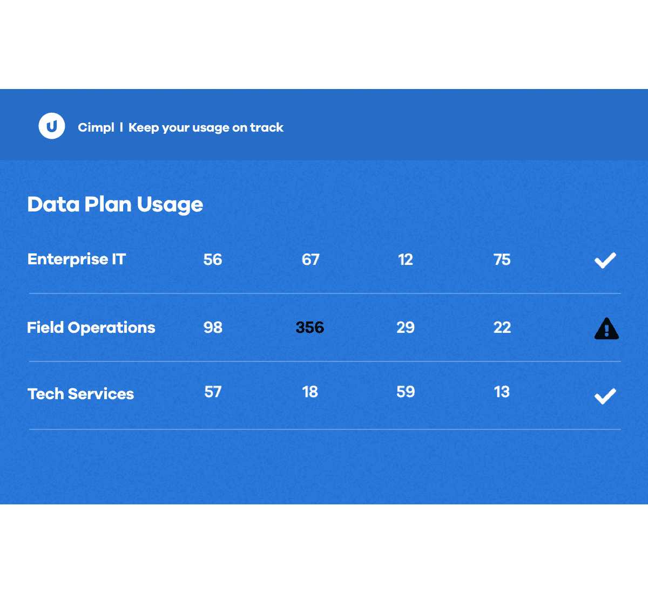Click value 57 in Tech Services row
Screen dimensions: 648x595
tap(213, 392)
